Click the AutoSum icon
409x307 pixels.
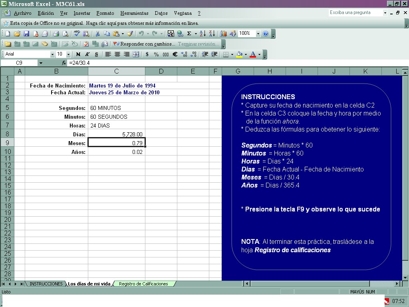point(189,34)
